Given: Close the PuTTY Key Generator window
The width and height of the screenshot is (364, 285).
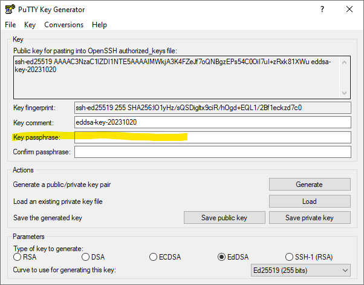Looking at the screenshot, I should click(349, 10).
